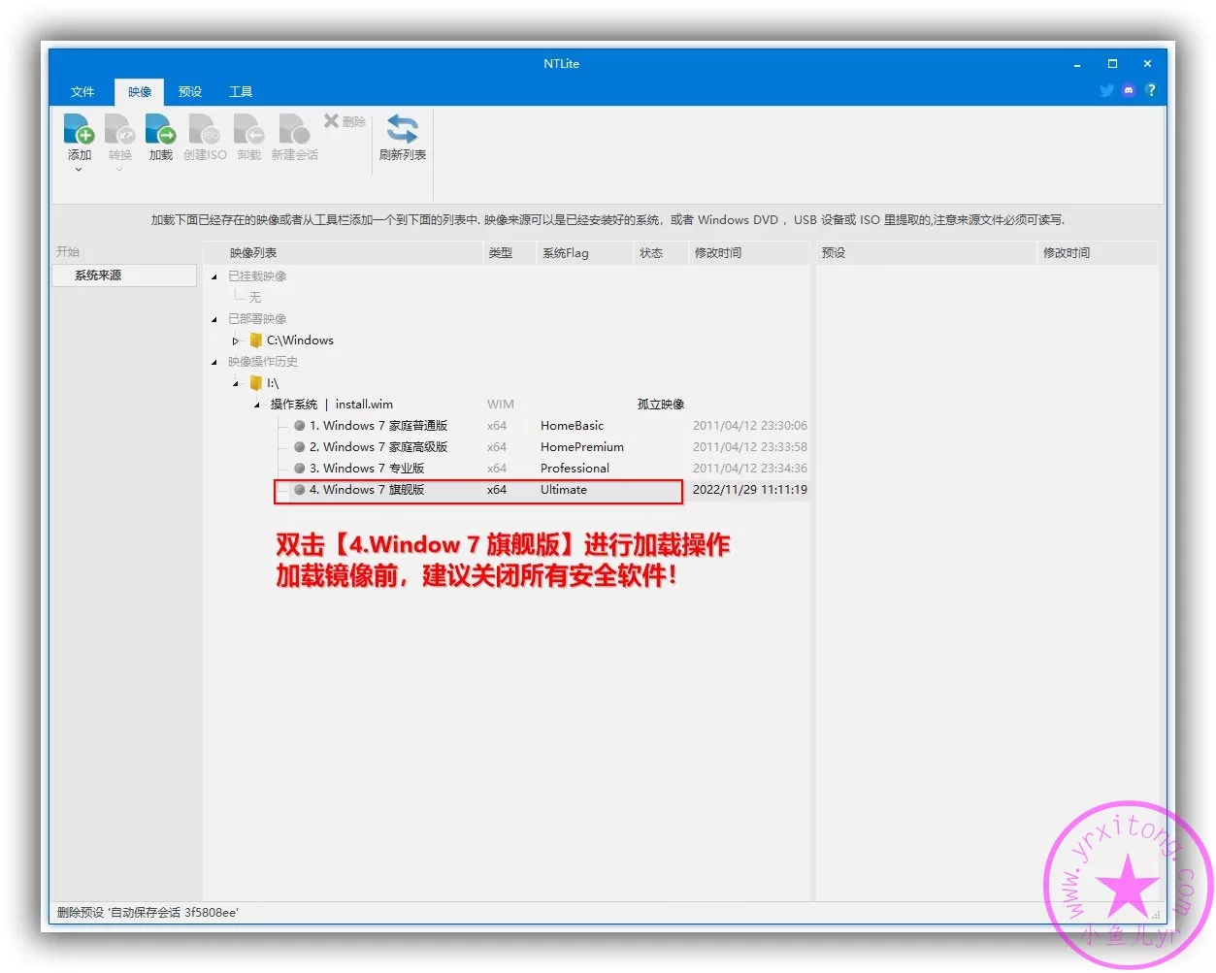The width and height of the screenshot is (1216, 973).
Task: Click status circle of Windows 7 专业版
Action: pos(300,469)
